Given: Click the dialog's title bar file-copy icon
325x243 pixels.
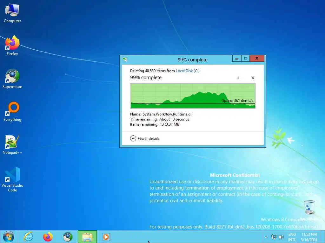Looking at the screenshot, I should (x=125, y=60).
